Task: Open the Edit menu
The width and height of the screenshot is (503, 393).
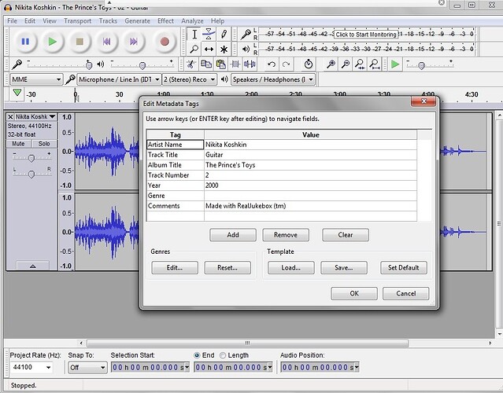Action: pyautogui.click(x=30, y=20)
